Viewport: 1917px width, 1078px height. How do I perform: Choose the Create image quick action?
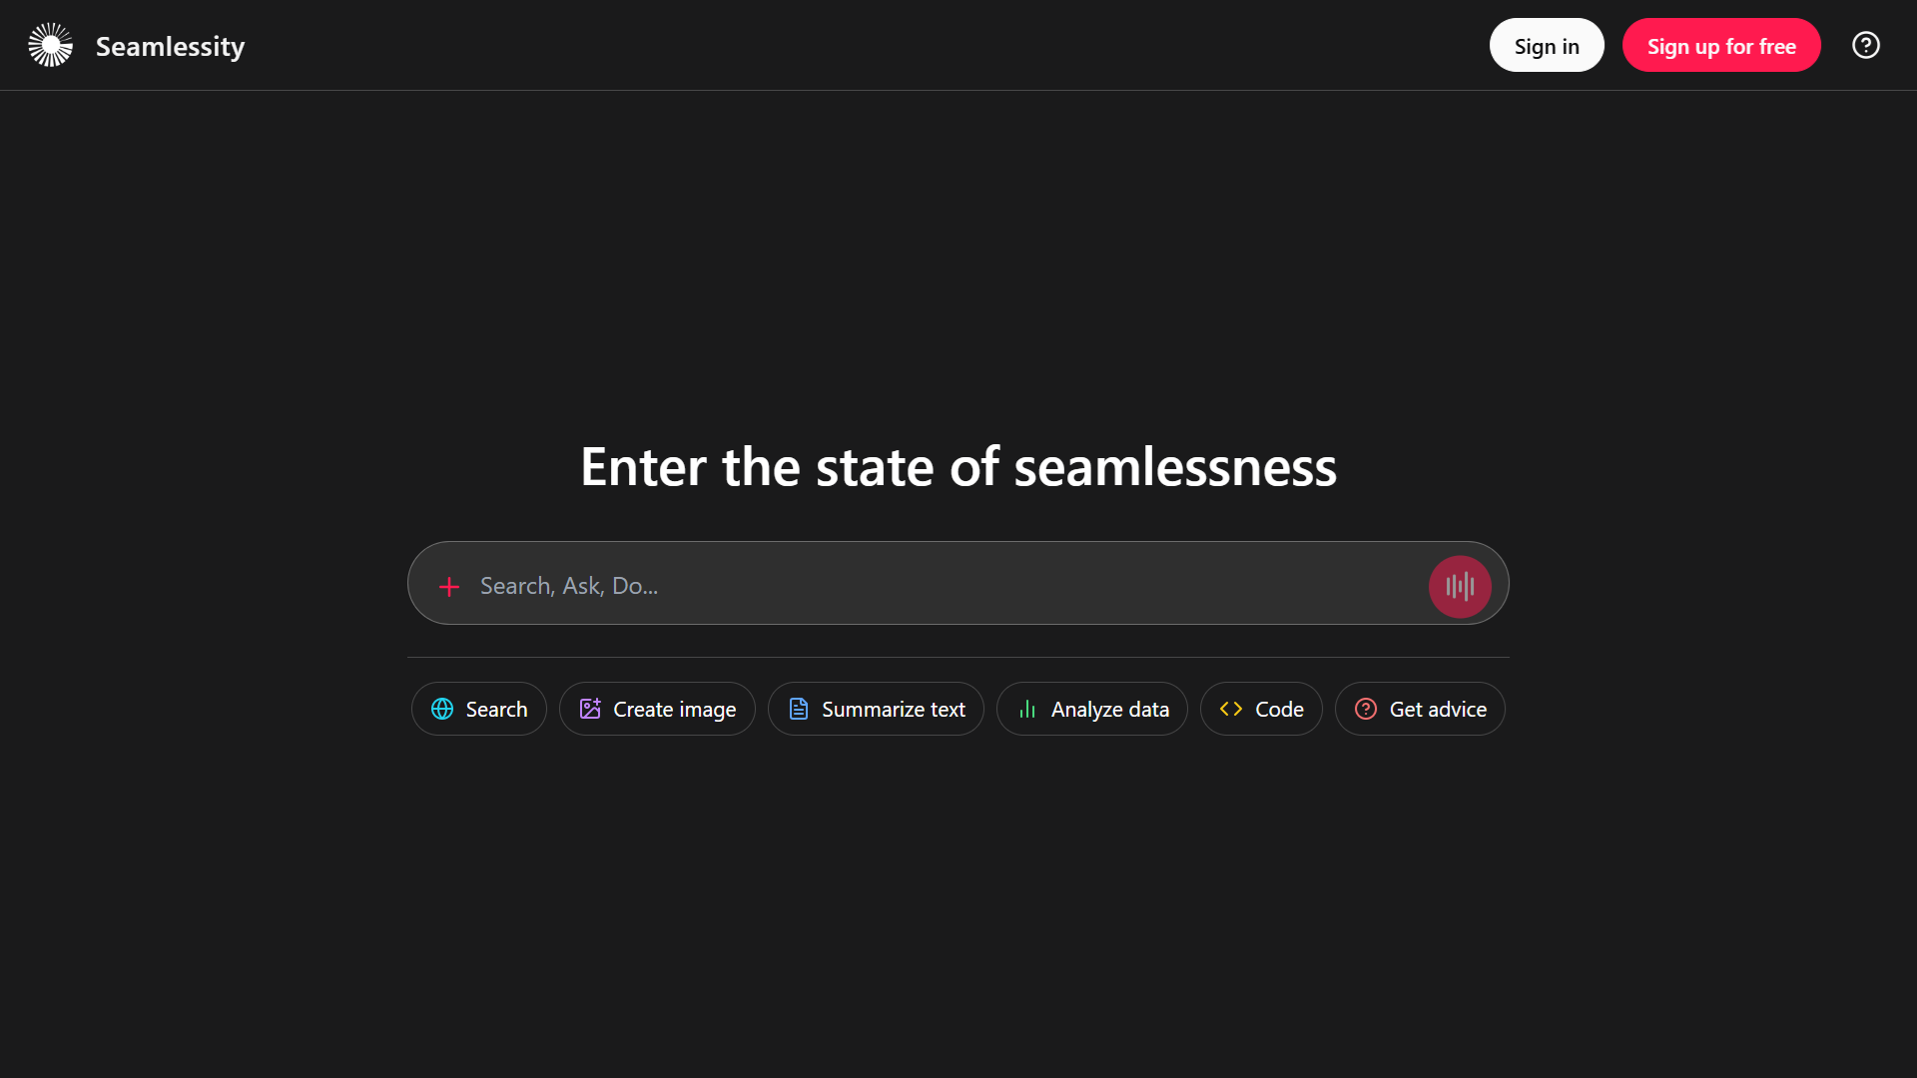657,709
